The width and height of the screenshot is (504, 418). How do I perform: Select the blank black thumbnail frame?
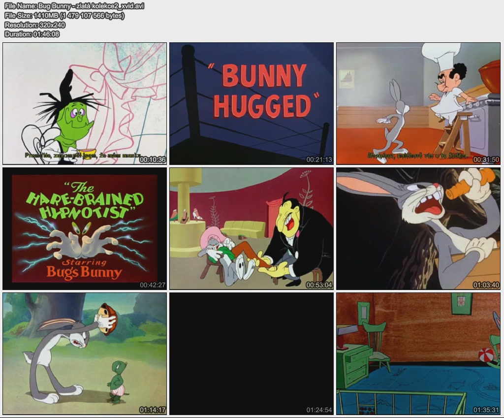(x=252, y=353)
